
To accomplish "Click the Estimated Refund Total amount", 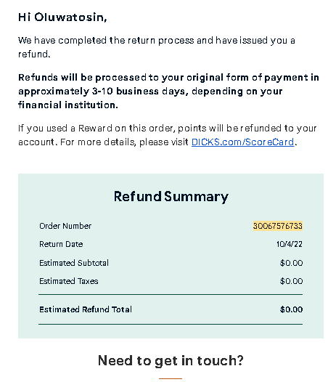I will tap(291, 309).
